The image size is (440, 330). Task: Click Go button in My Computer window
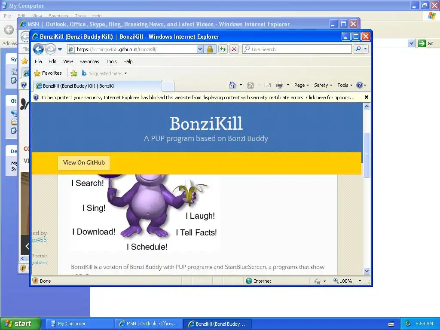coord(426,43)
